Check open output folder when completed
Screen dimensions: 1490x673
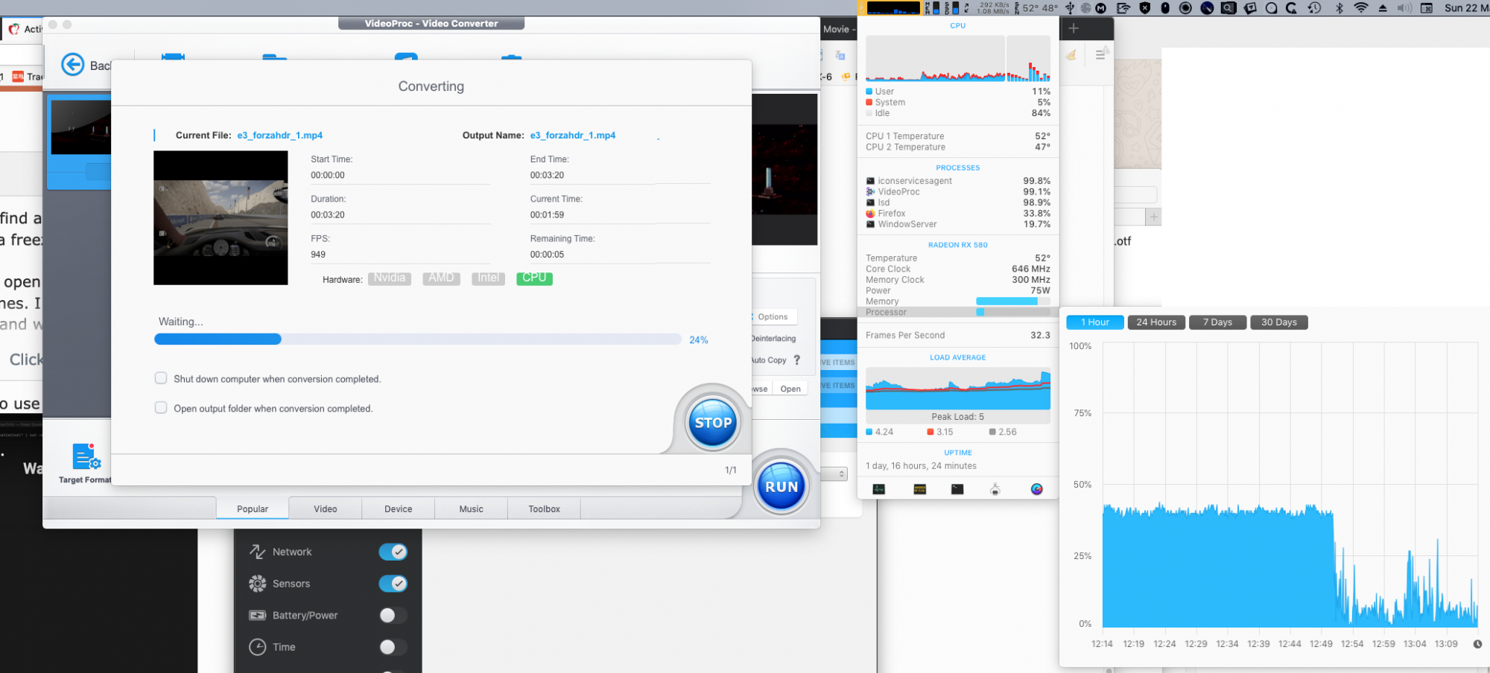tap(161, 408)
